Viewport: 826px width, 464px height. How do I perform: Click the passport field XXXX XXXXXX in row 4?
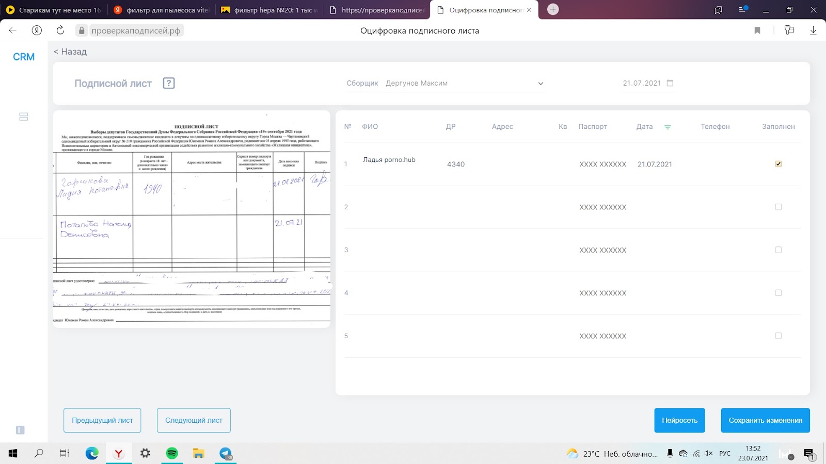coord(602,293)
